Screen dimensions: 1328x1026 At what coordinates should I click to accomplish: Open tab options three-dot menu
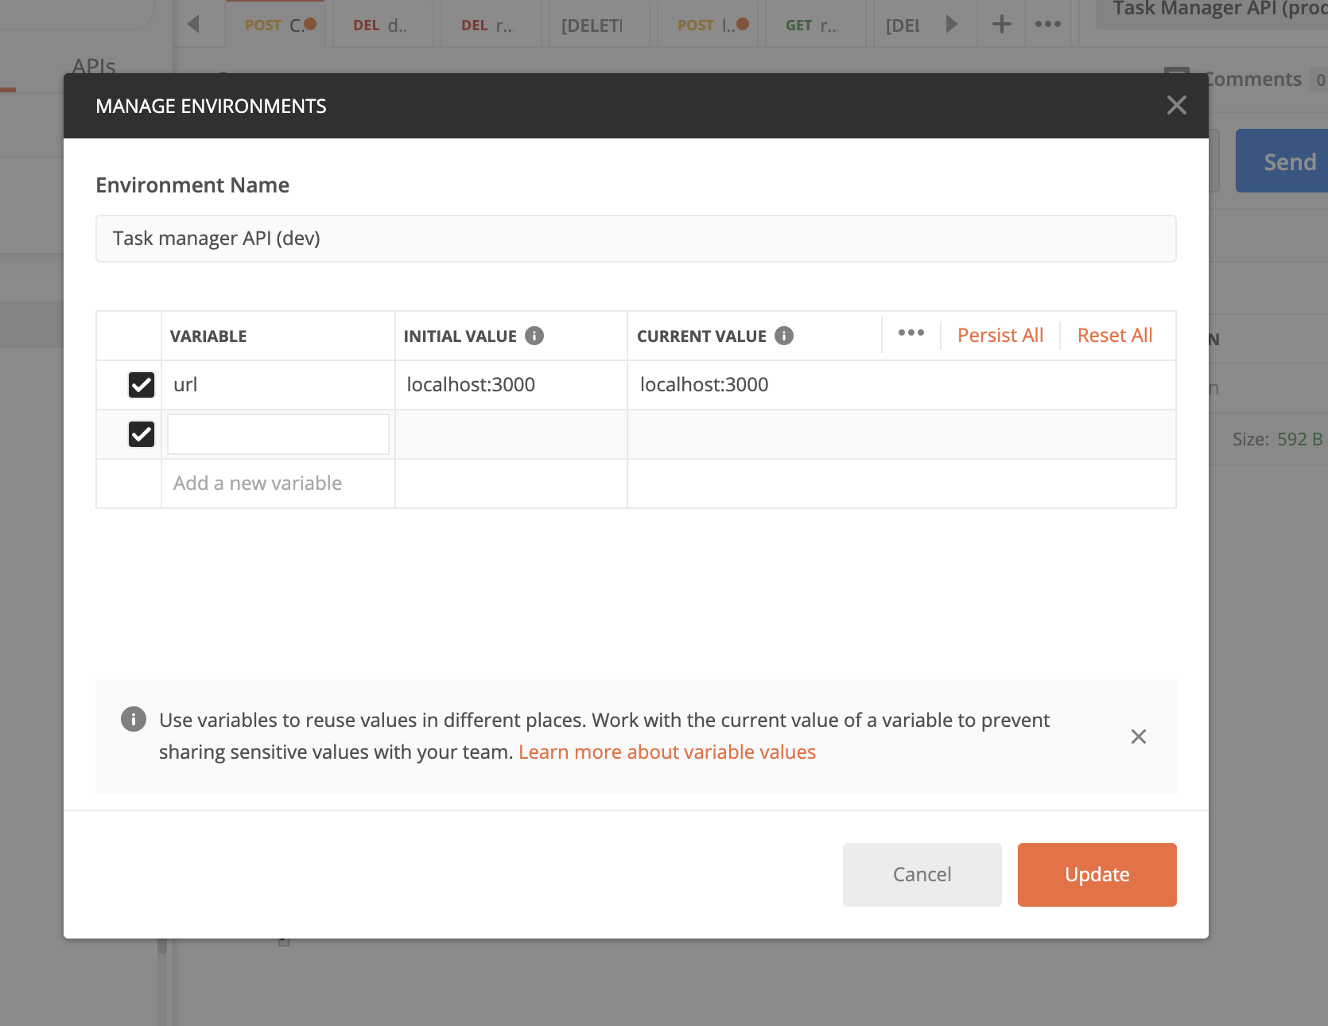coord(1048,24)
